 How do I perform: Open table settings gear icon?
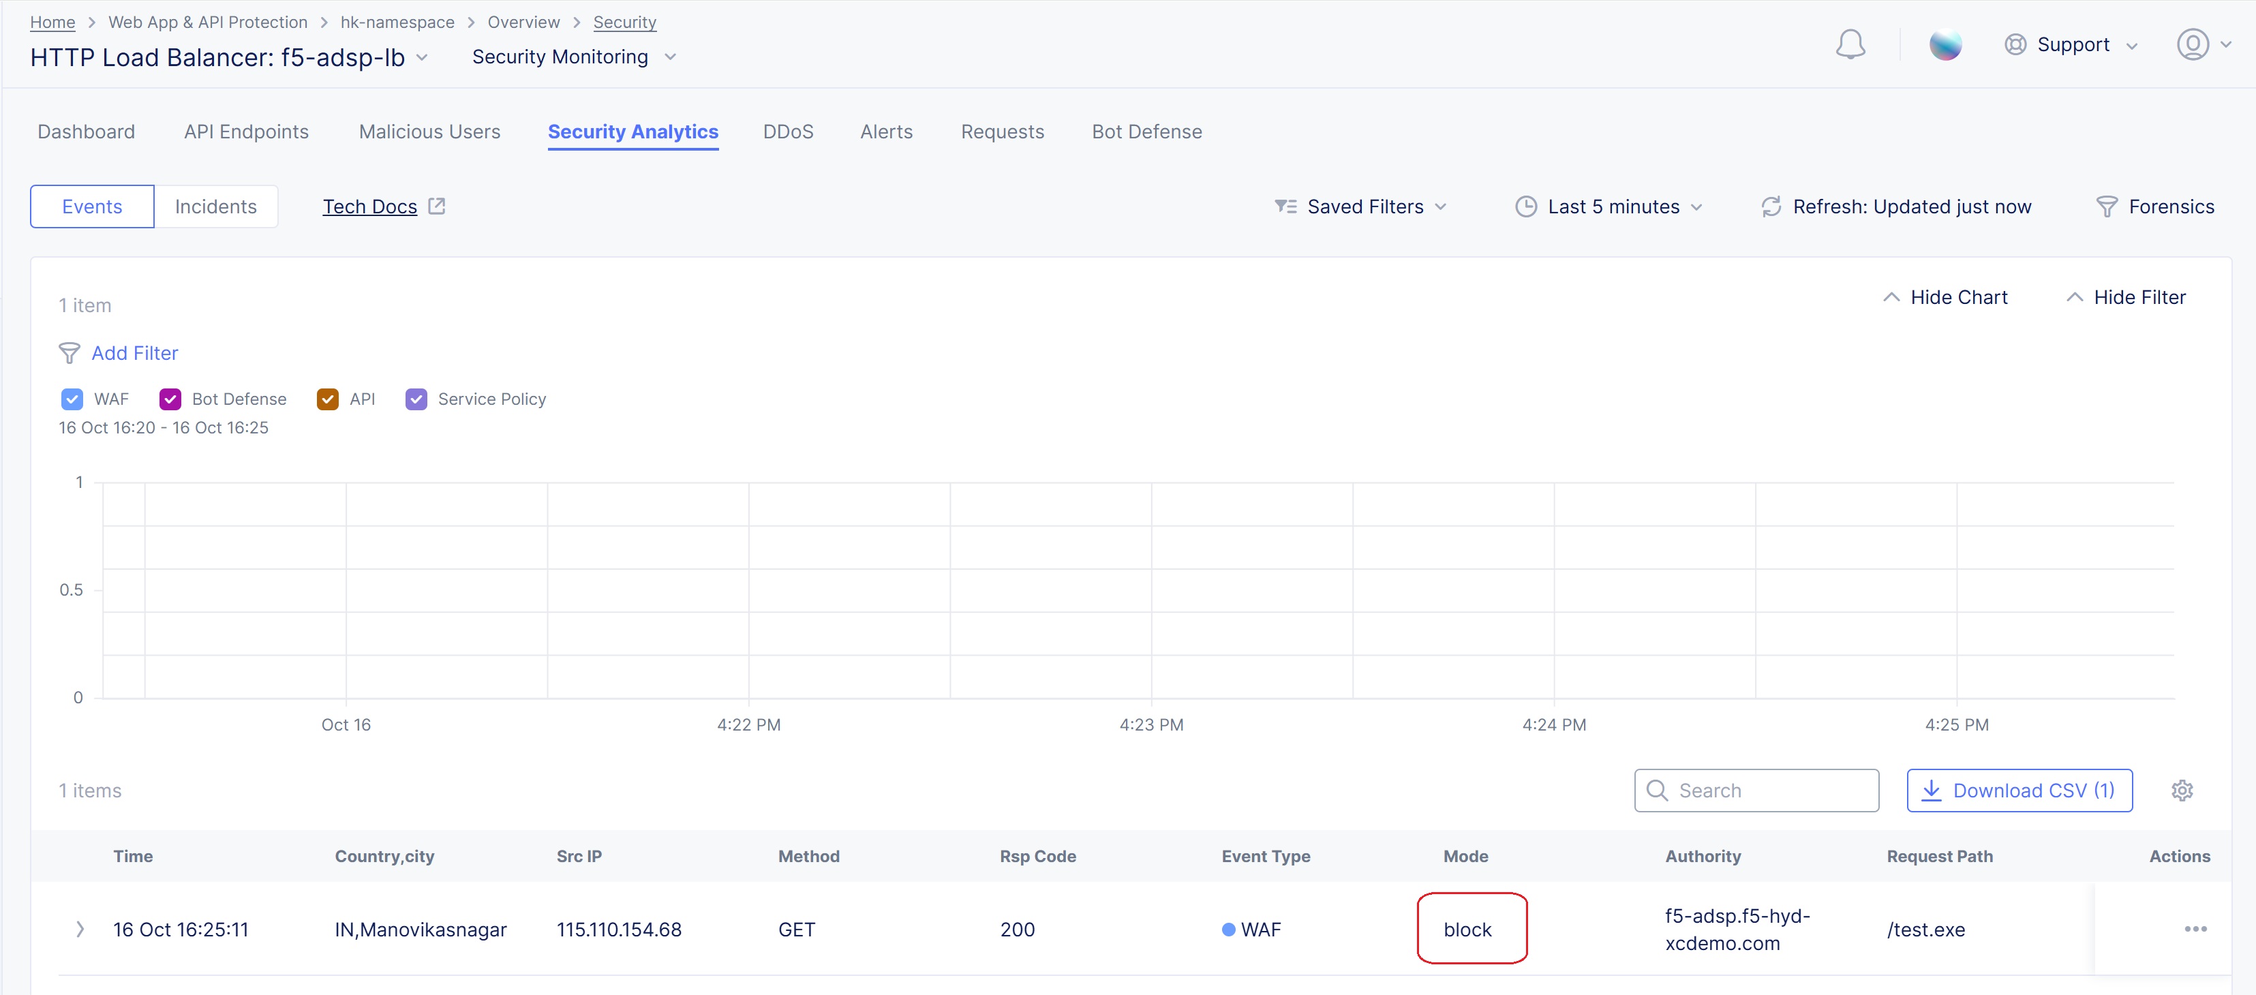(x=2182, y=790)
